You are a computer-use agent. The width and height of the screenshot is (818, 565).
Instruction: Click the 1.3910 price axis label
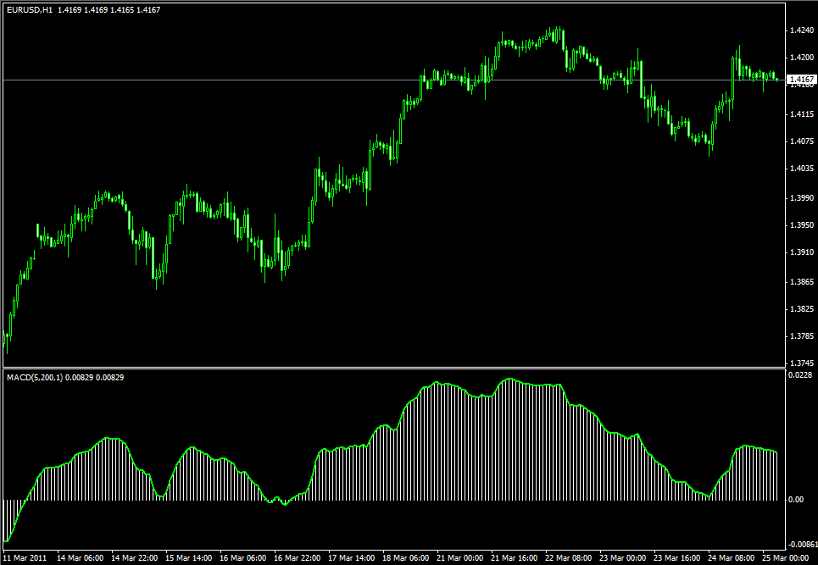coord(802,252)
